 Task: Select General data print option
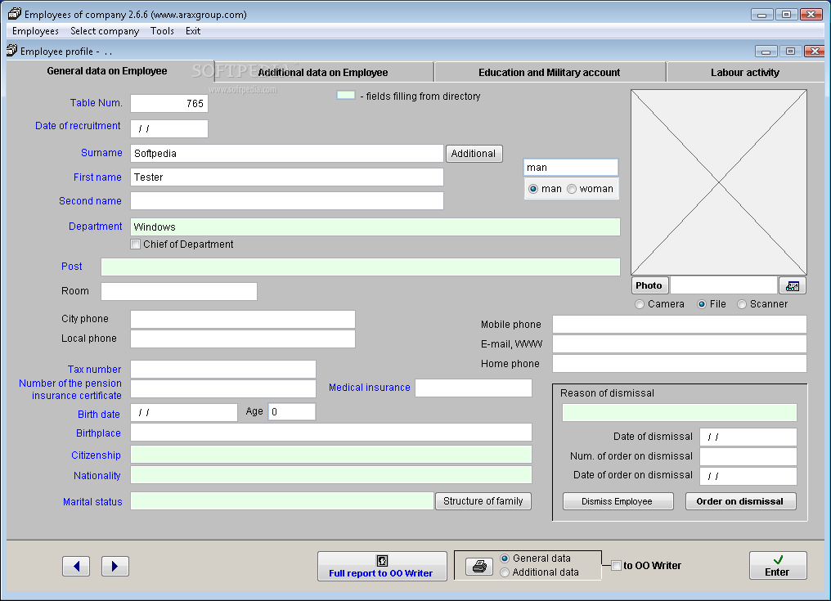(x=505, y=558)
